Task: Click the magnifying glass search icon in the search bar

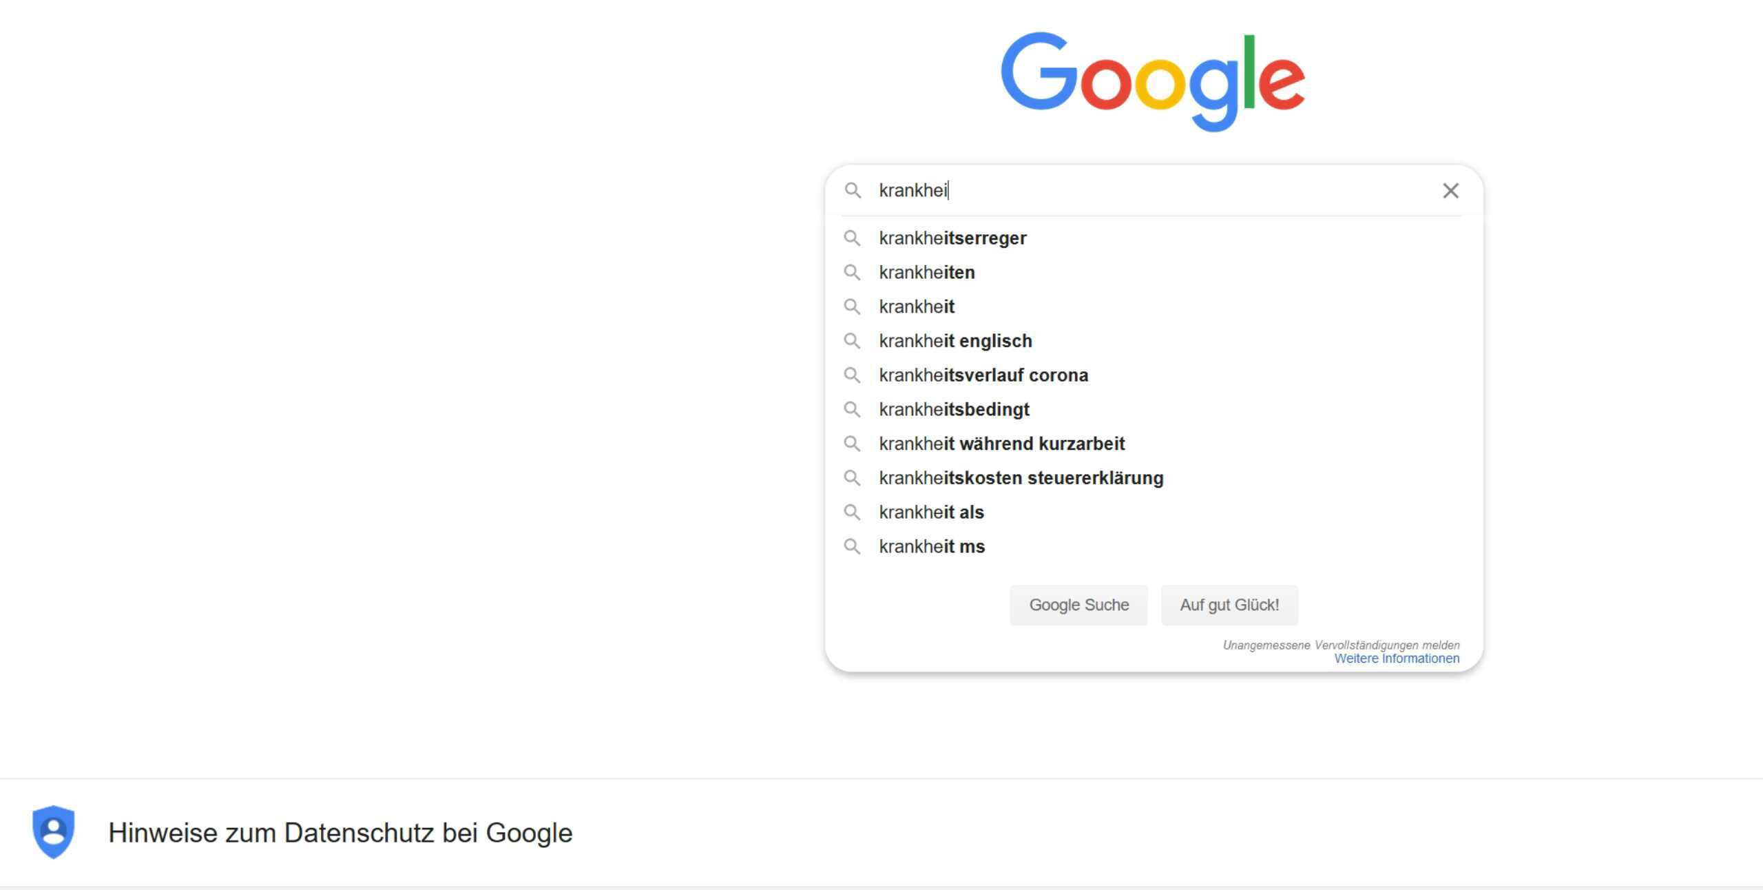Action: 854,191
